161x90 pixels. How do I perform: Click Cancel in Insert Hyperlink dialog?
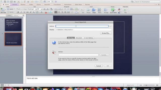[99, 66]
